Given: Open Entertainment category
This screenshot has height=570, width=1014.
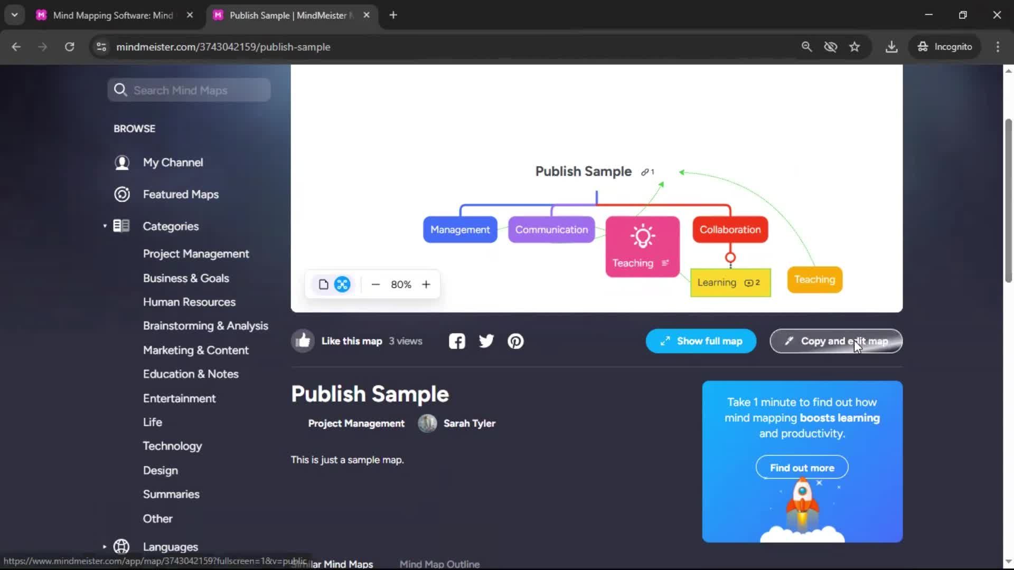Looking at the screenshot, I should point(179,398).
